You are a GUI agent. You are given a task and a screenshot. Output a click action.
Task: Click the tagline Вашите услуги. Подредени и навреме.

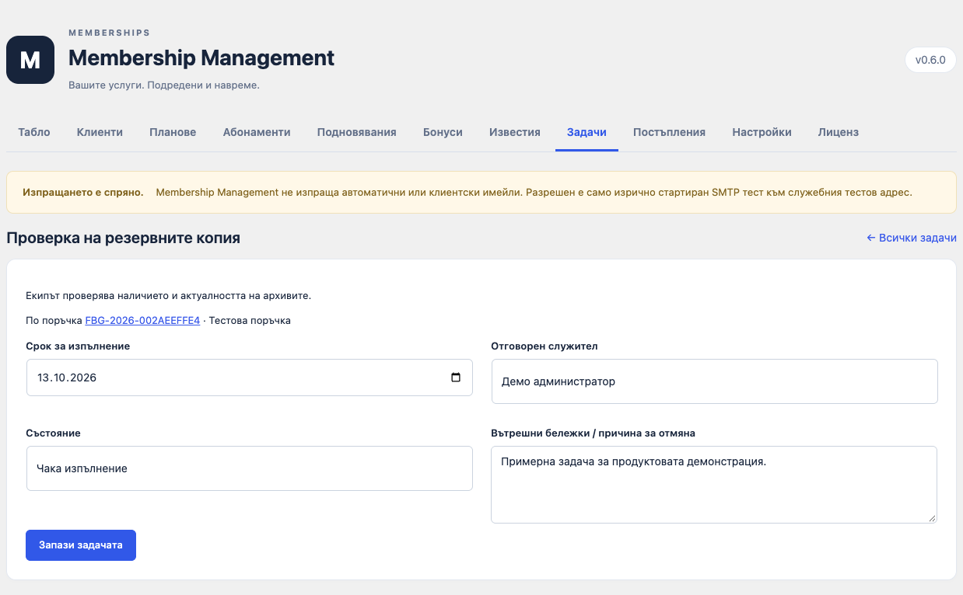point(164,85)
